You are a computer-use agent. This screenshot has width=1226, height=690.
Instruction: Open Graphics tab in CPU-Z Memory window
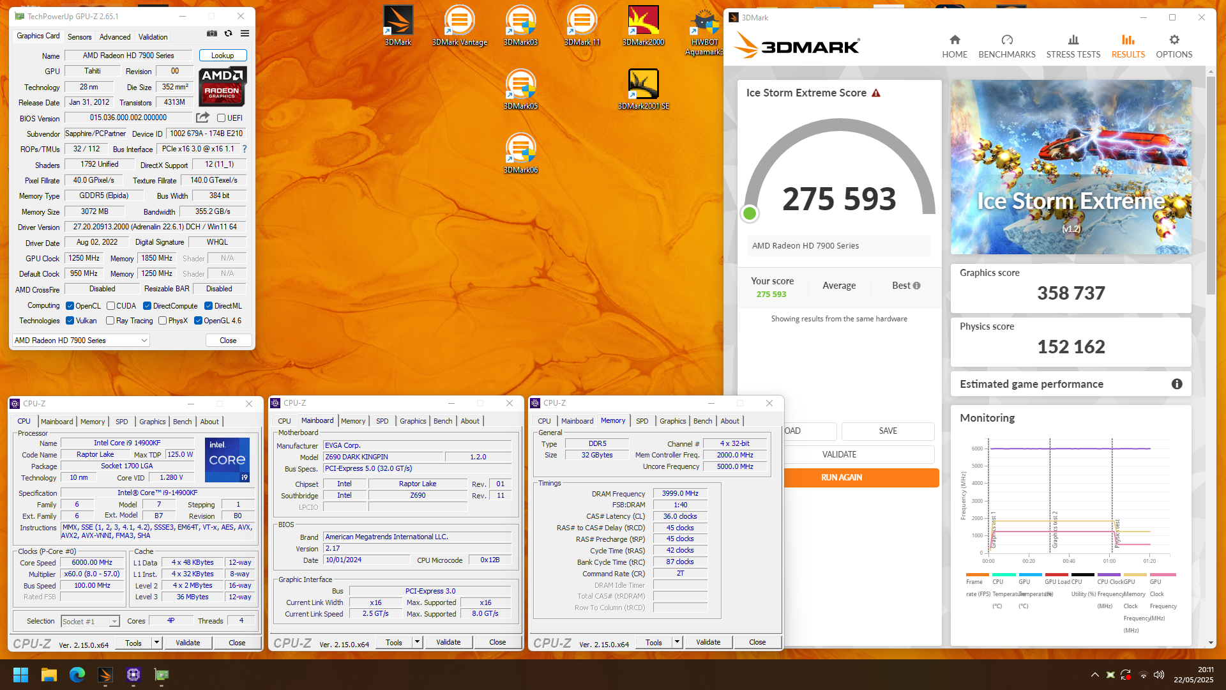pyautogui.click(x=673, y=421)
